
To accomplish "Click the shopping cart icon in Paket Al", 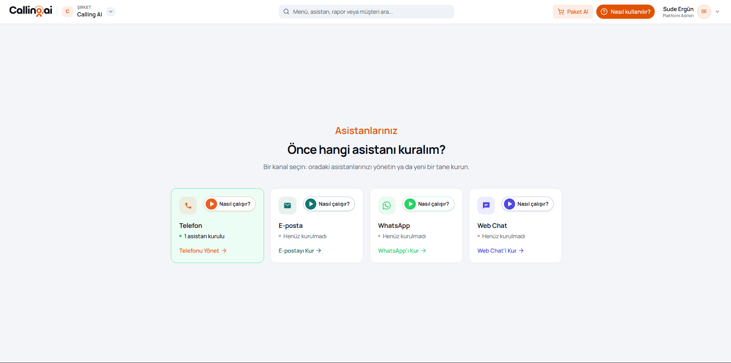I will pyautogui.click(x=561, y=12).
